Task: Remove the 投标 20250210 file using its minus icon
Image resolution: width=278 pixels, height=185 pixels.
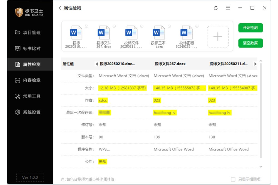Action: (x=86, y=26)
